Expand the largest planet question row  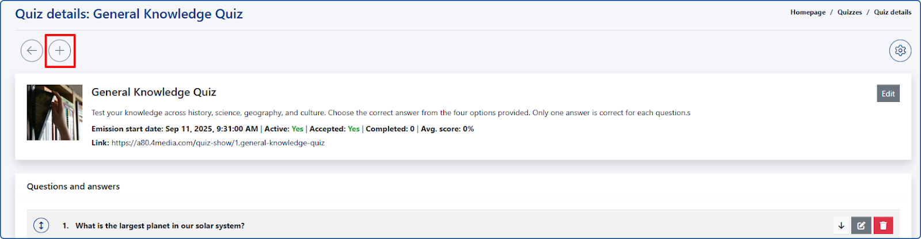tap(159, 226)
